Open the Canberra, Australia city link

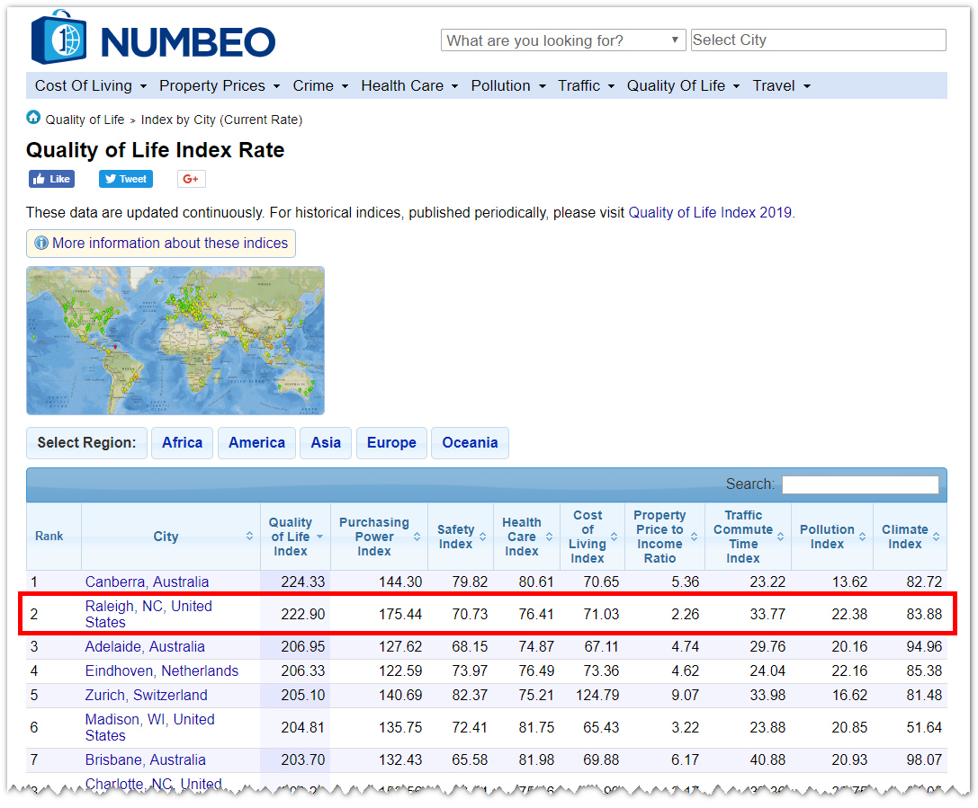(x=147, y=582)
